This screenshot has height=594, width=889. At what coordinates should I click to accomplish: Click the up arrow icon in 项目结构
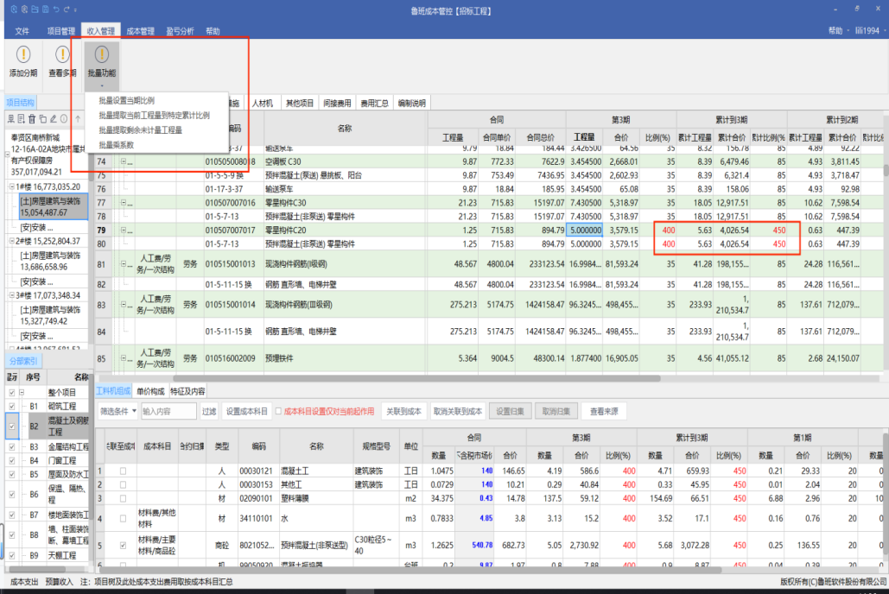point(78,119)
